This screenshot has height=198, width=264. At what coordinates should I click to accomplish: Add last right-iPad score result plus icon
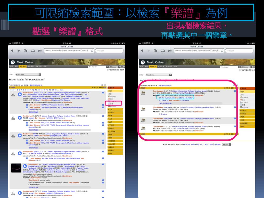235,126
